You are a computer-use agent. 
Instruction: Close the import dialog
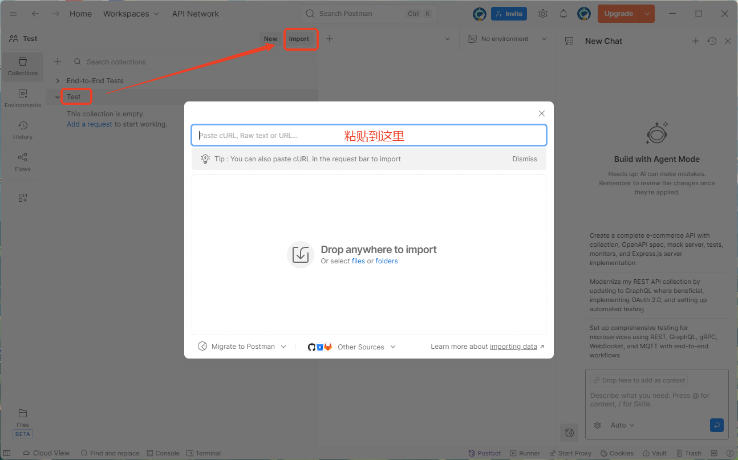[x=542, y=113]
